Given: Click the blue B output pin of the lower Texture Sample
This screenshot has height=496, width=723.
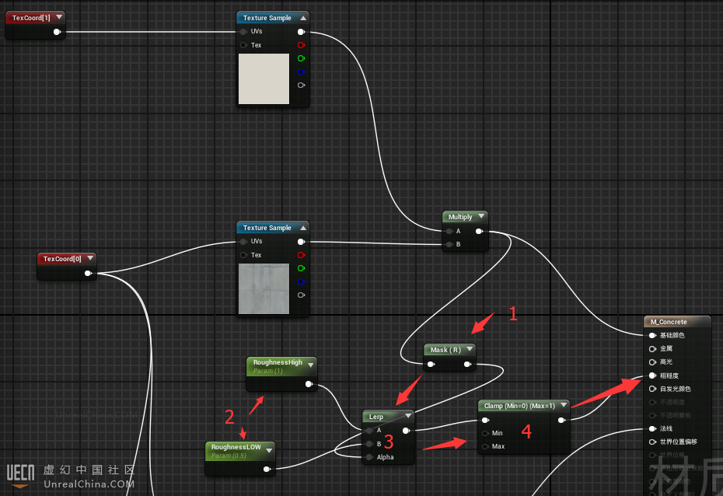Looking at the screenshot, I should (x=301, y=281).
